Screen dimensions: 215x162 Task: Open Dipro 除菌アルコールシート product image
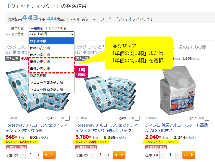[x=177, y=91]
